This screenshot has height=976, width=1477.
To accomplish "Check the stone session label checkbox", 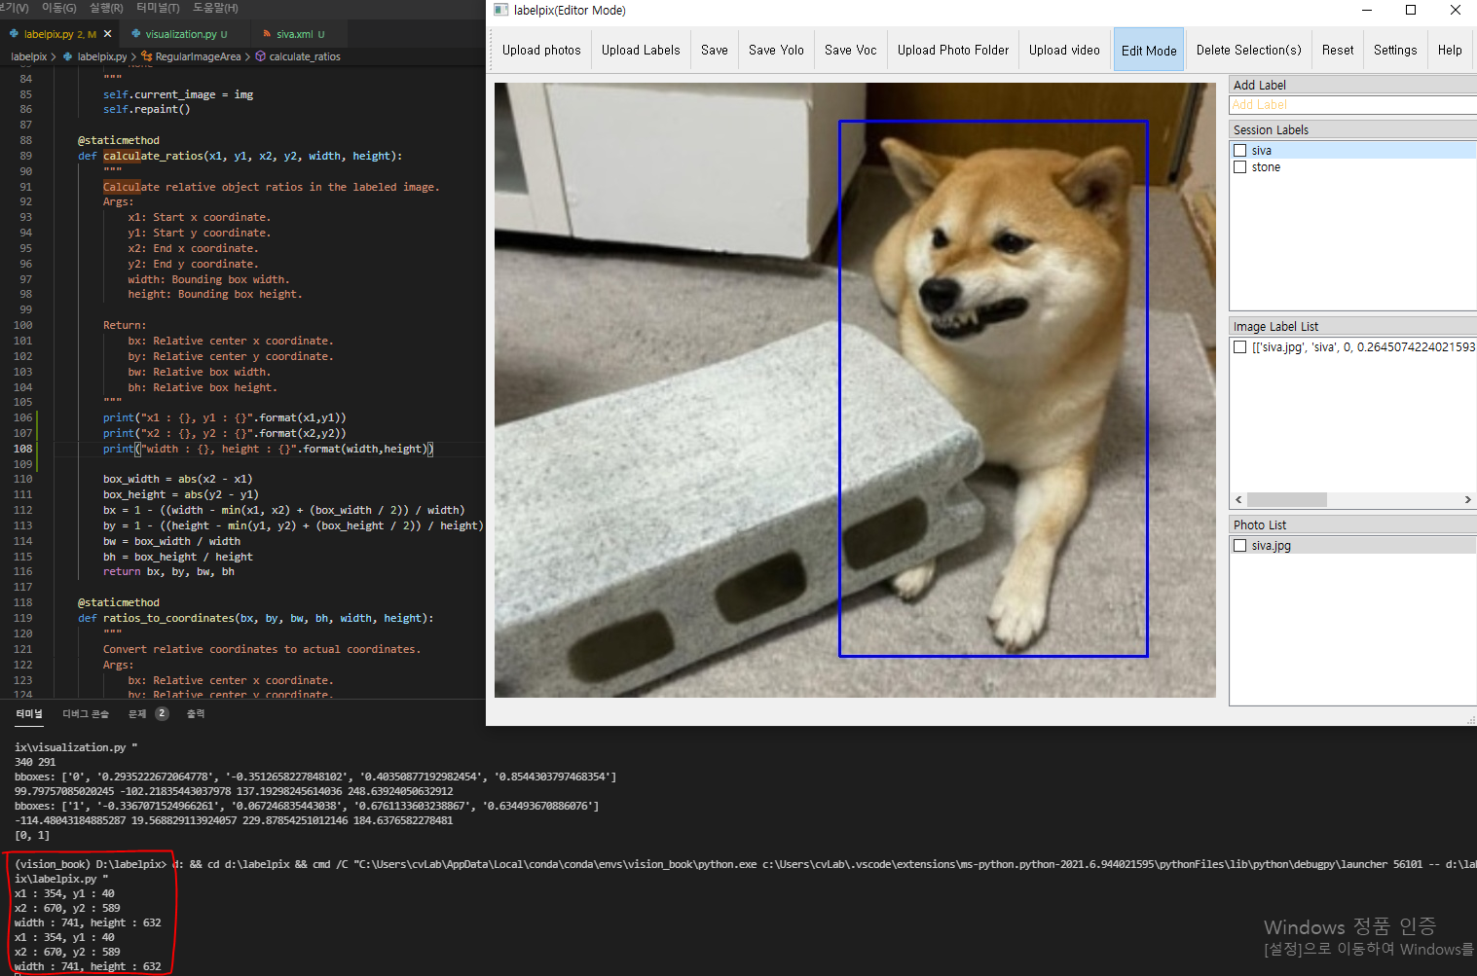I will (1240, 167).
